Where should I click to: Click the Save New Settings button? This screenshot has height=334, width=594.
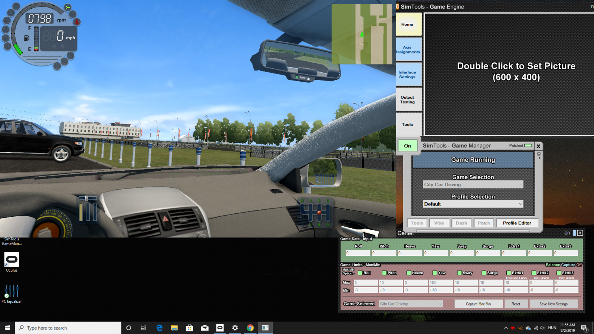(553, 304)
